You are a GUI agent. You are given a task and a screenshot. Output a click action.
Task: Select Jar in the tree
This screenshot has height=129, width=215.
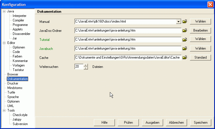click(15, 38)
